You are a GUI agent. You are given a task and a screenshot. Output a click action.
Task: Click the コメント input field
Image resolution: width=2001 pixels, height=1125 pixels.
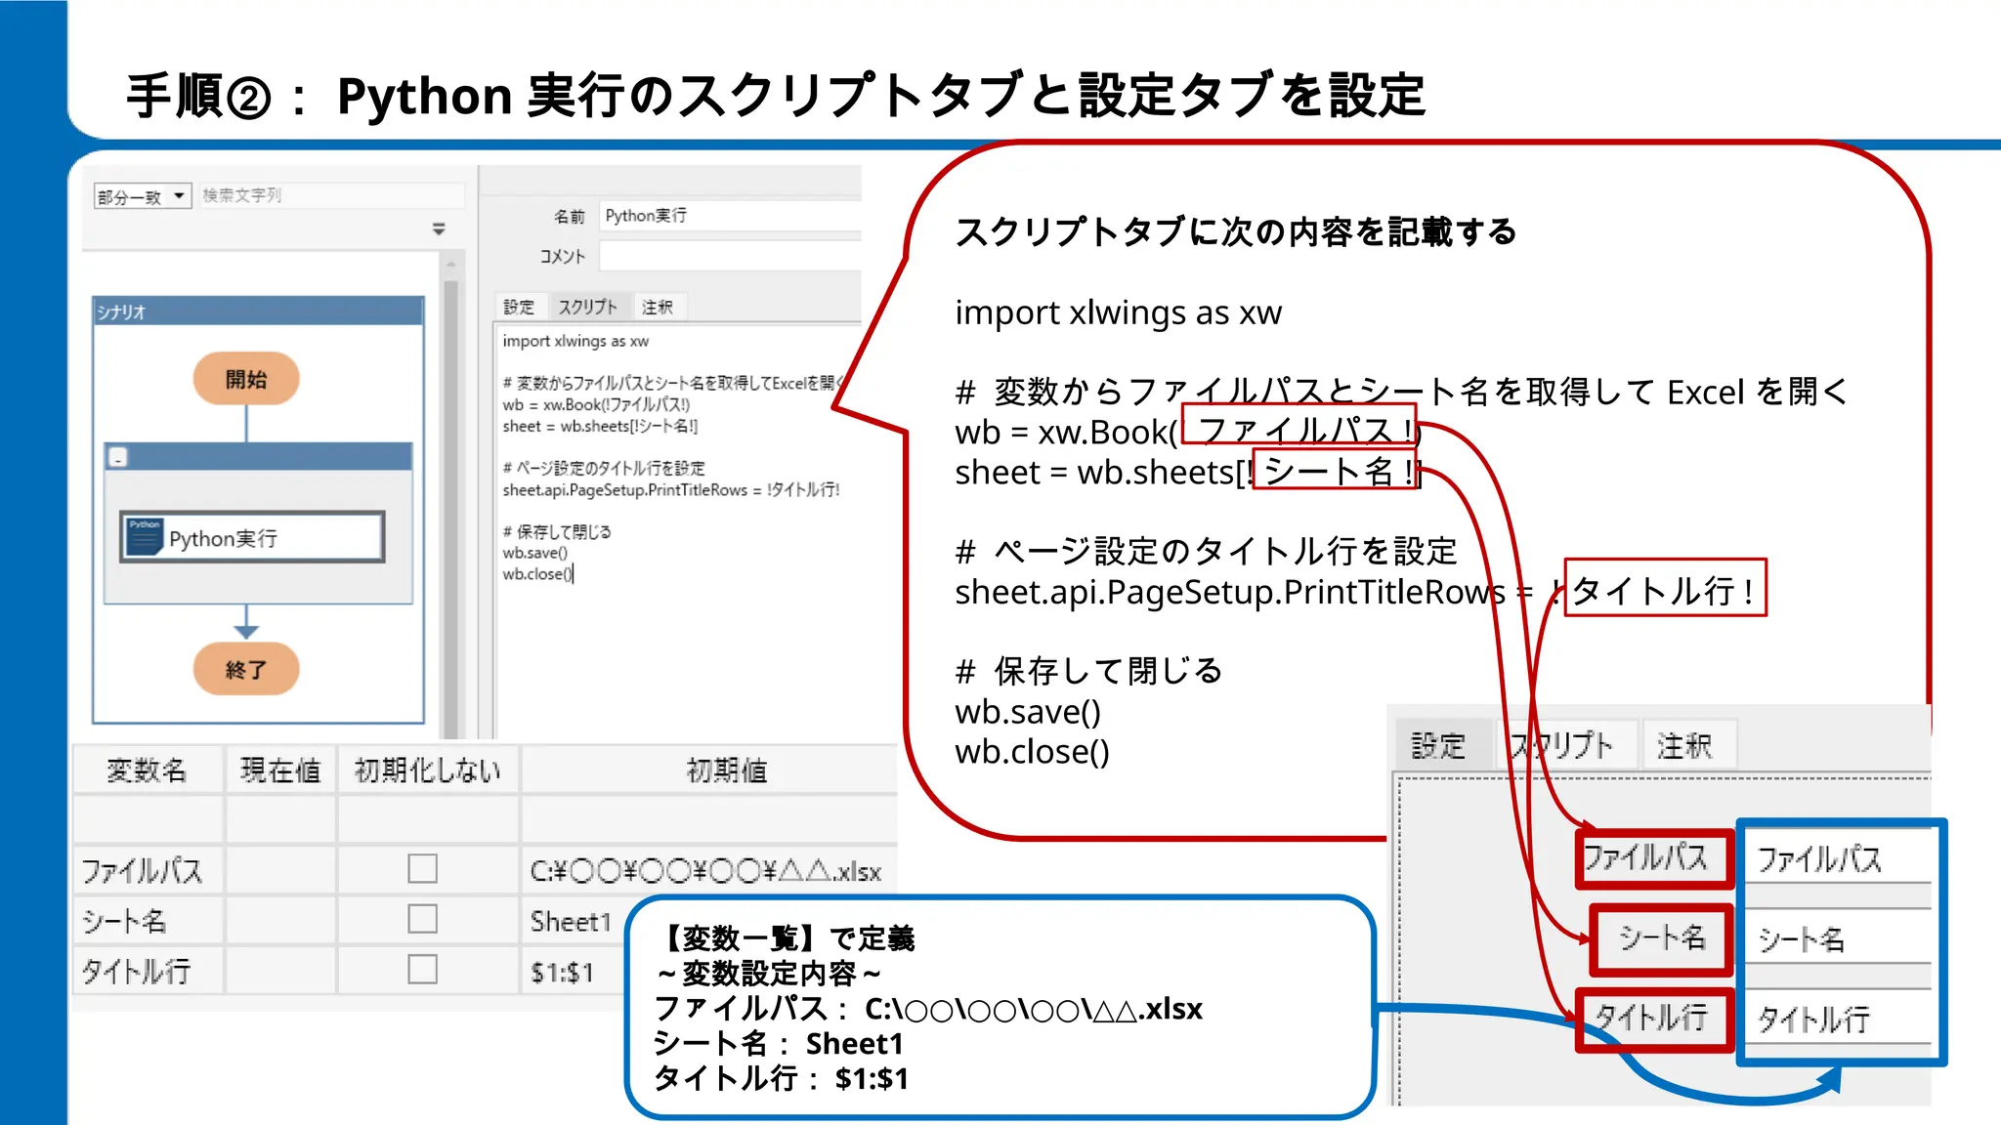(x=730, y=256)
